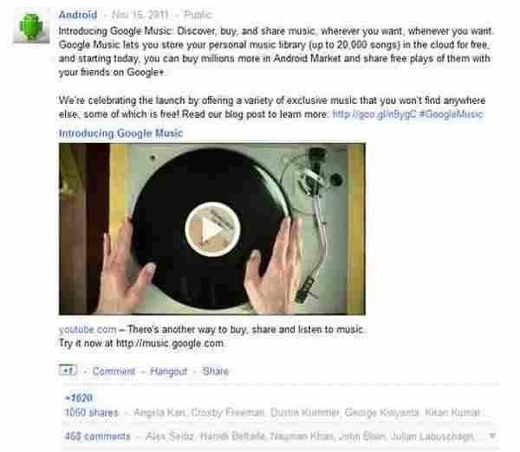Open the 468 comments thread
520x452 pixels.
[97, 436]
